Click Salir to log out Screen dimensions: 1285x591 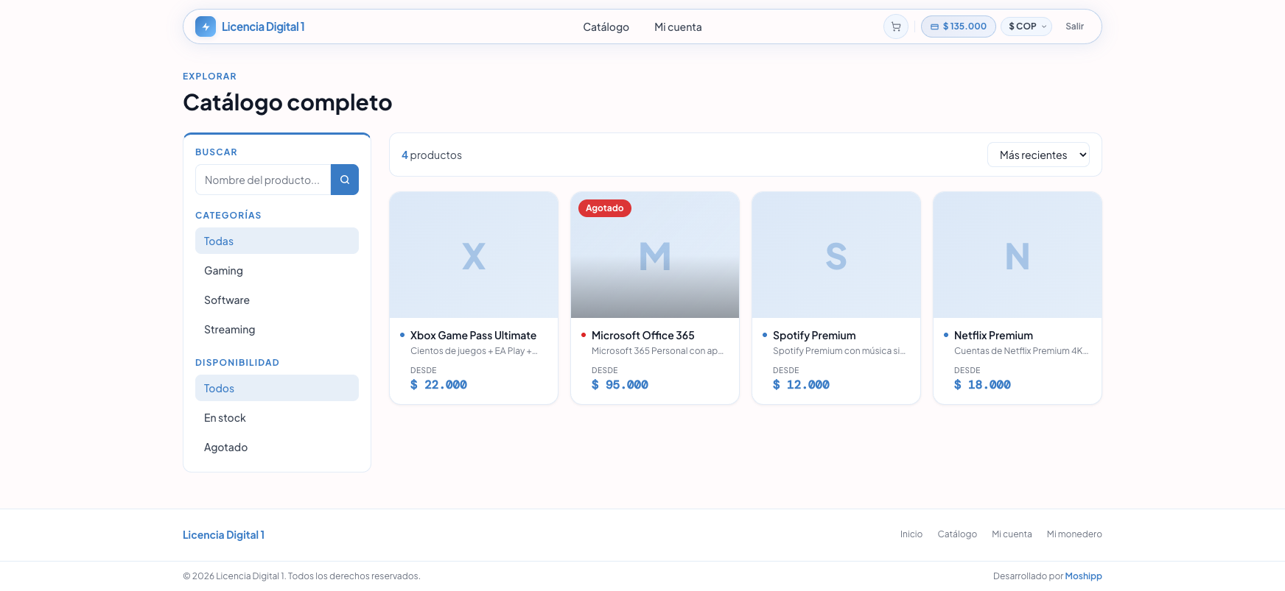(1074, 26)
